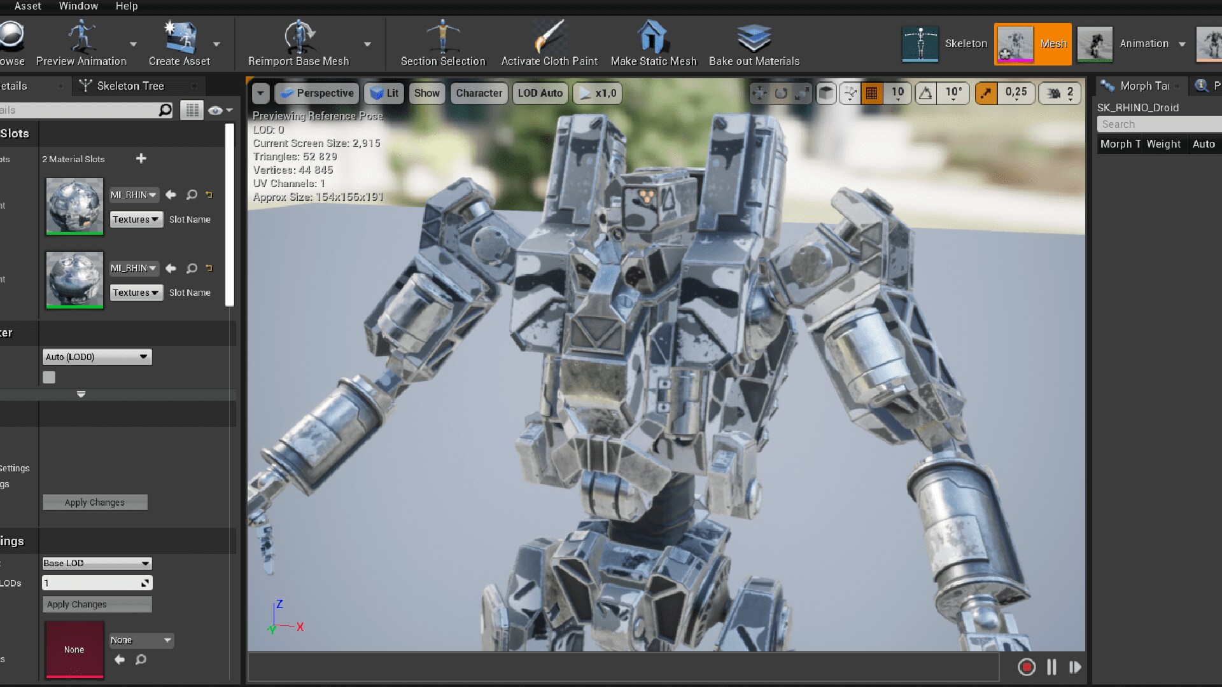Screen dimensions: 1222x687
Task: Open the Auto (LOD0) dropdown
Action: coord(96,357)
